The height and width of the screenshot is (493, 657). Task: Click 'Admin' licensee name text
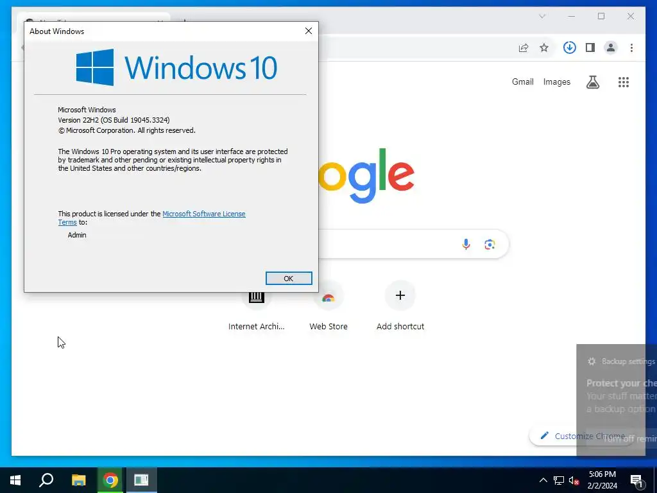coord(77,235)
